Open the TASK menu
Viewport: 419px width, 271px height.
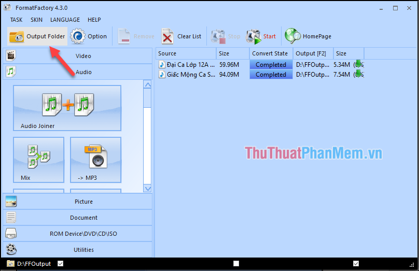16,20
